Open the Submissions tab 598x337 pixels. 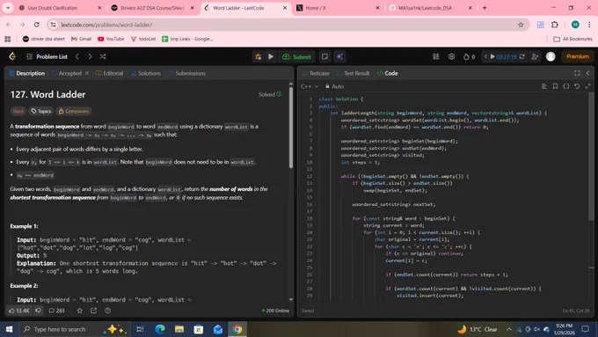point(186,73)
